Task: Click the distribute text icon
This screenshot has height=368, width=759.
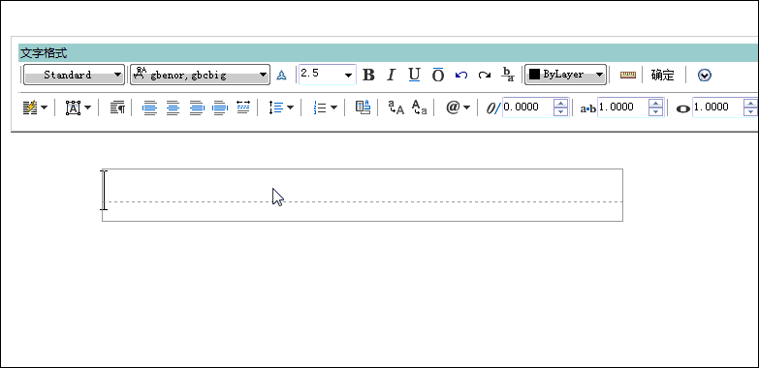Action: 243,107
